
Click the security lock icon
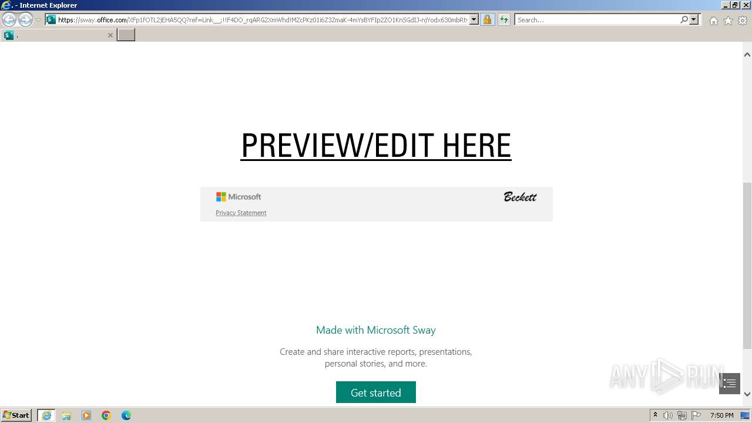[487, 19]
